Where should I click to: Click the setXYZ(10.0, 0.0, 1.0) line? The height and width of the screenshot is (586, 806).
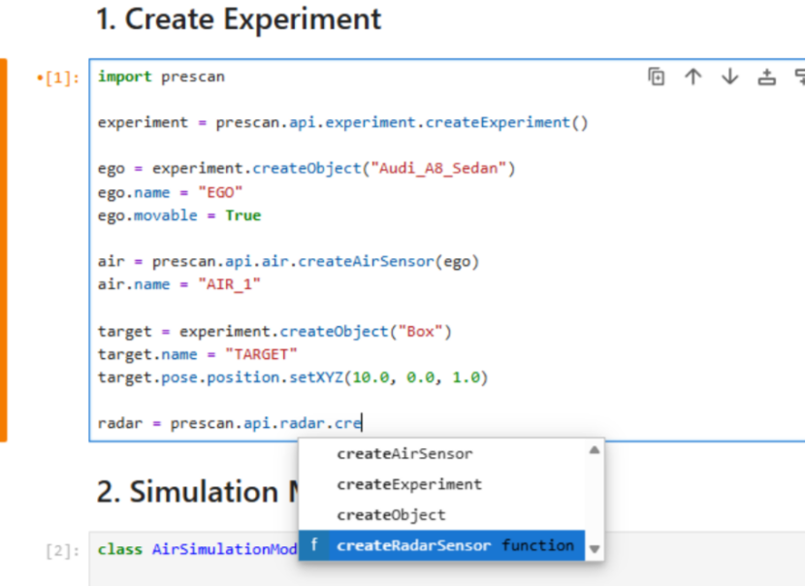click(293, 377)
